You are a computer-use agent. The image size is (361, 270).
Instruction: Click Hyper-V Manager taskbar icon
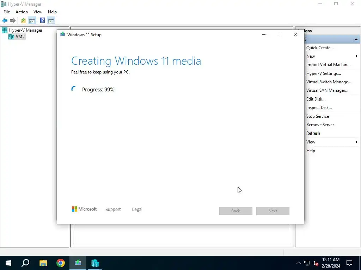tap(95, 263)
